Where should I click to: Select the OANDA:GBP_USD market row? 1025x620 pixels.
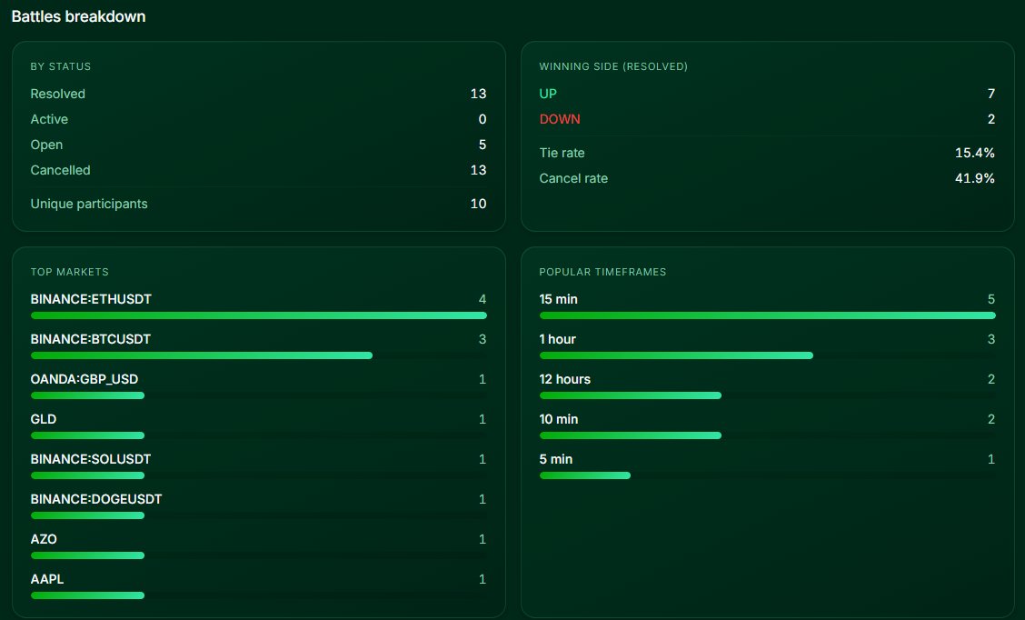tap(258, 385)
